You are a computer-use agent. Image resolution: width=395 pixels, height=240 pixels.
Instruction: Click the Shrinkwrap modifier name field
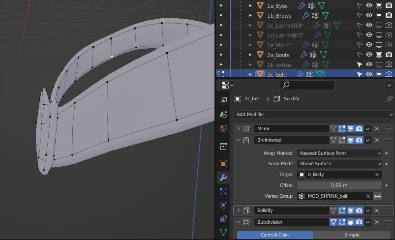(x=292, y=140)
